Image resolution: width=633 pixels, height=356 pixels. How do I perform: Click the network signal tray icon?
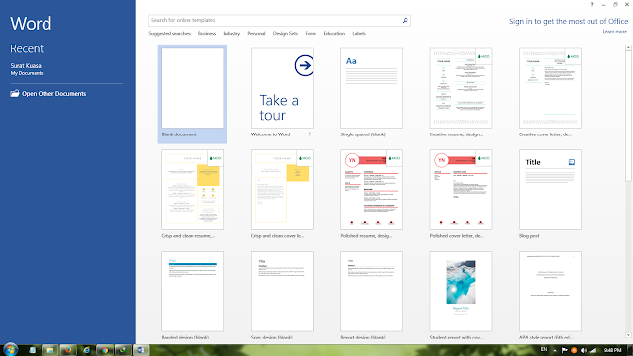[x=593, y=350]
